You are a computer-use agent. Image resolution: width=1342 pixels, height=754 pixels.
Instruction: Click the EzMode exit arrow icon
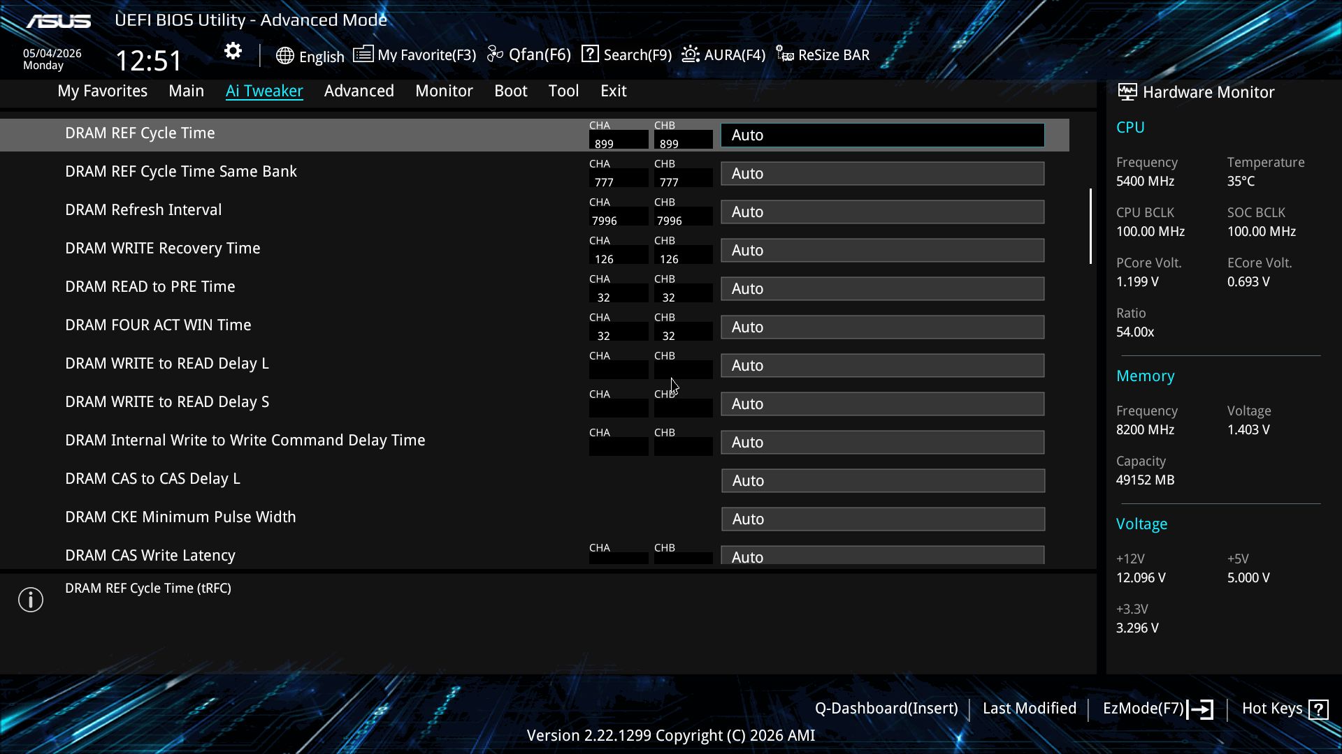coord(1200,709)
